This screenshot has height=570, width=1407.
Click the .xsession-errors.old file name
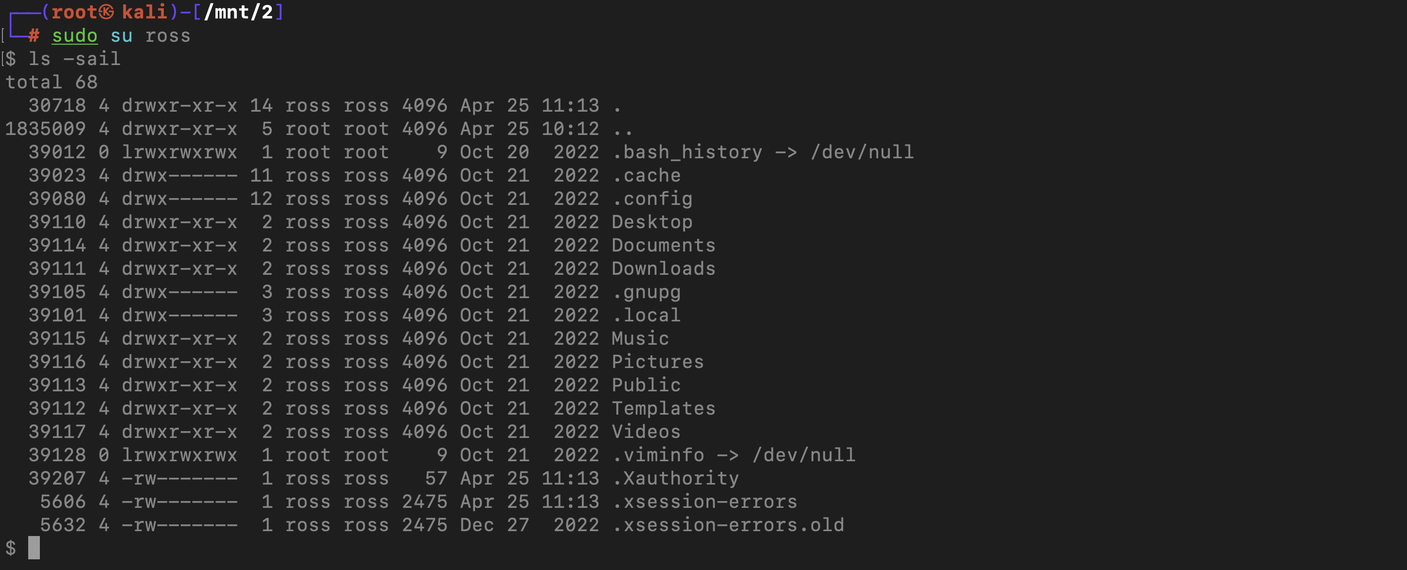tap(727, 525)
